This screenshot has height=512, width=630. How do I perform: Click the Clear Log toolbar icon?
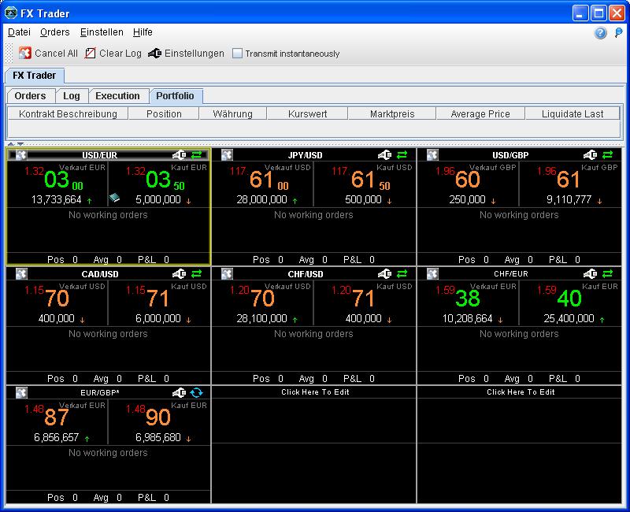pos(91,54)
